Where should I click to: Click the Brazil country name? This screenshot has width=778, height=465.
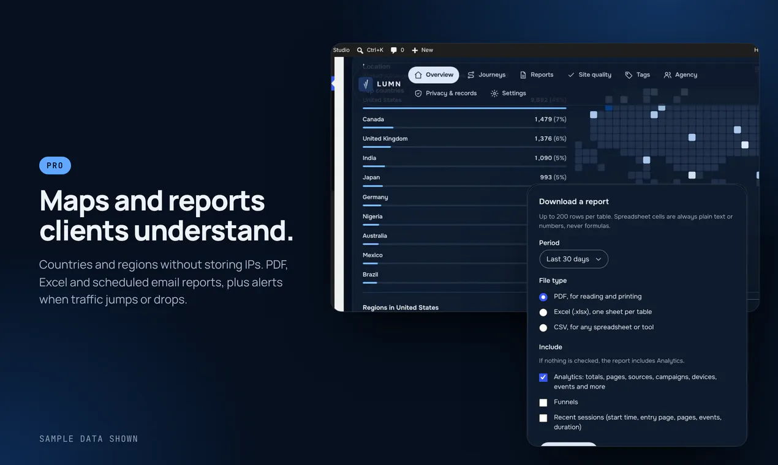370,275
